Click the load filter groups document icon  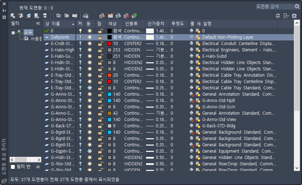pos(37,15)
